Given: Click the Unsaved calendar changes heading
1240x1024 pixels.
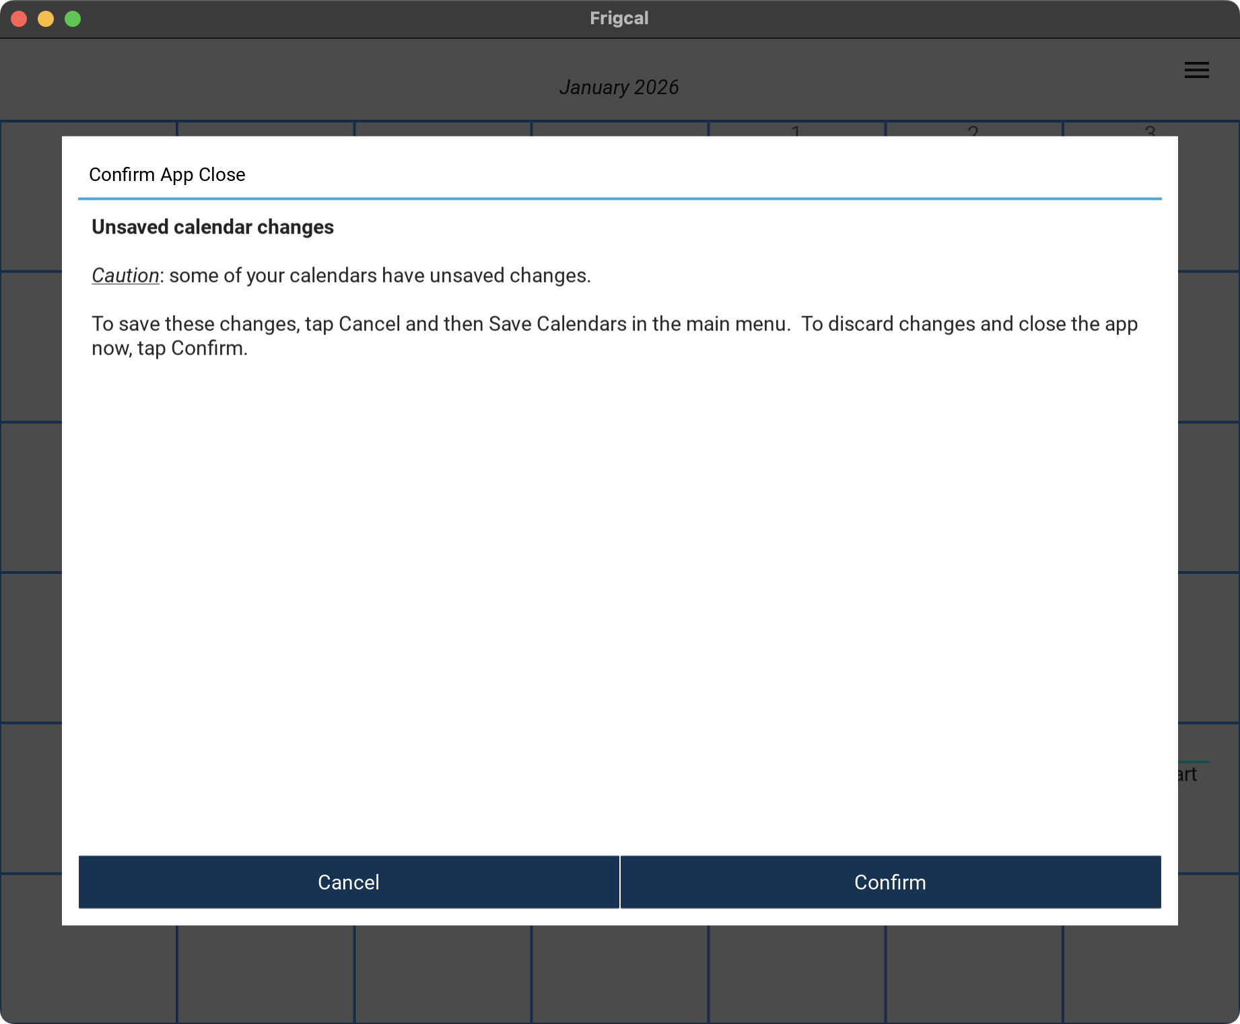Looking at the screenshot, I should pos(213,227).
